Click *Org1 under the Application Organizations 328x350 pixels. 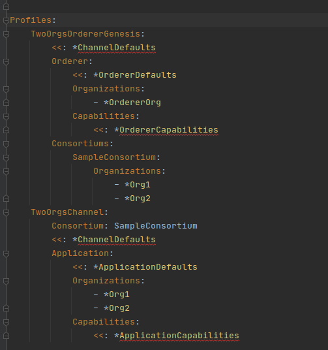pos(117,294)
